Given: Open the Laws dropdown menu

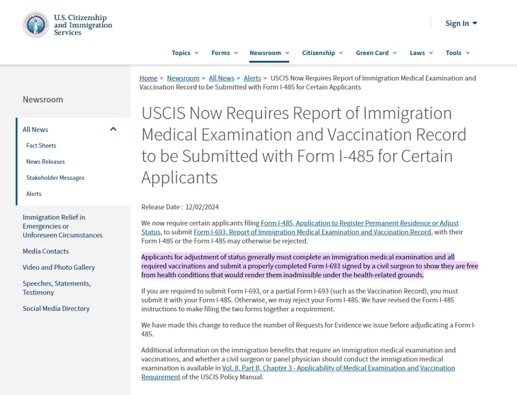Looking at the screenshot, I should point(421,53).
